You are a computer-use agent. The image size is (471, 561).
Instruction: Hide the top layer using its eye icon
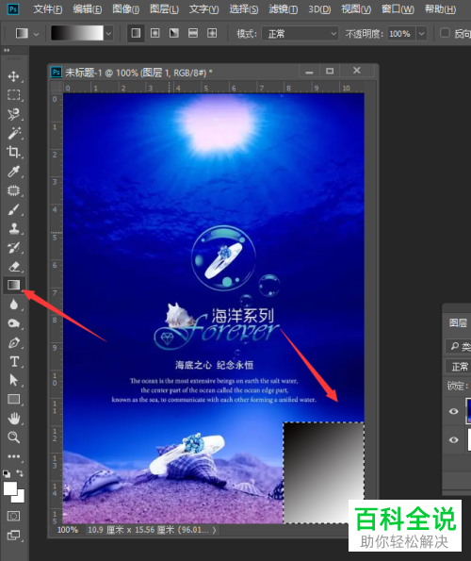454,411
